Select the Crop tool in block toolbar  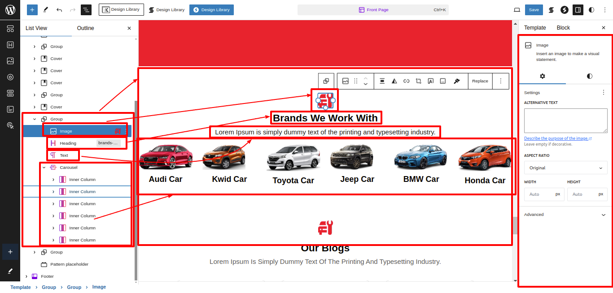(419, 81)
